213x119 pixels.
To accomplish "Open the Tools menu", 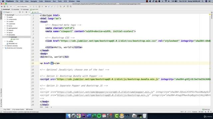I will [60, 1].
